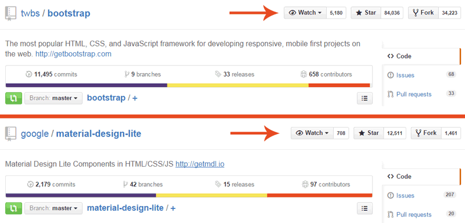Open Branch: master dropdown in bootstrap repo
Image resolution: width=465 pixels, height=223 pixels.
[53, 98]
